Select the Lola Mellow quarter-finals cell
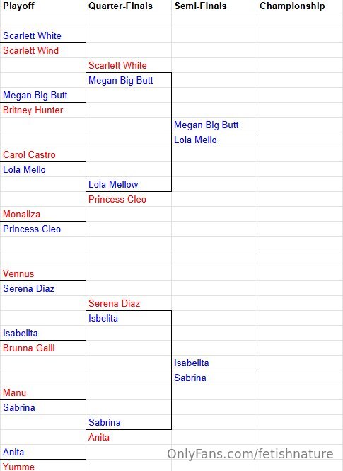343x471 pixels. [x=129, y=184]
